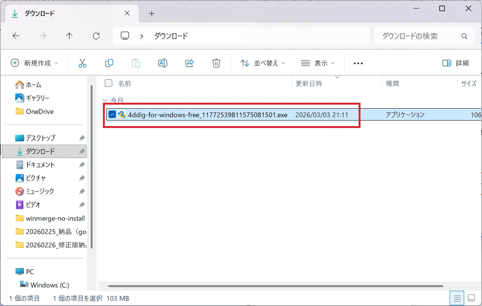Switch to large thumbnails view icon
Viewport: 482px width, 306px height.
[472, 298]
